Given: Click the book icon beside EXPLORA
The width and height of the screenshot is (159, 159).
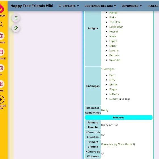Looking at the screenshot, I should click(x=60, y=6).
